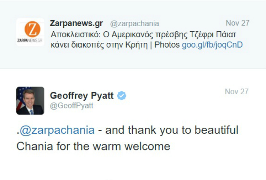Click the @zarpachania handle beside Zarpanews.gr
This screenshot has height=180, width=266.
coord(134,24)
